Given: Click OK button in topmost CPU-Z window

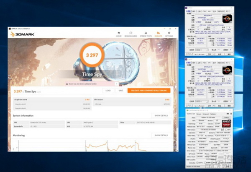Looking at the screenshot, I should coord(229,54).
